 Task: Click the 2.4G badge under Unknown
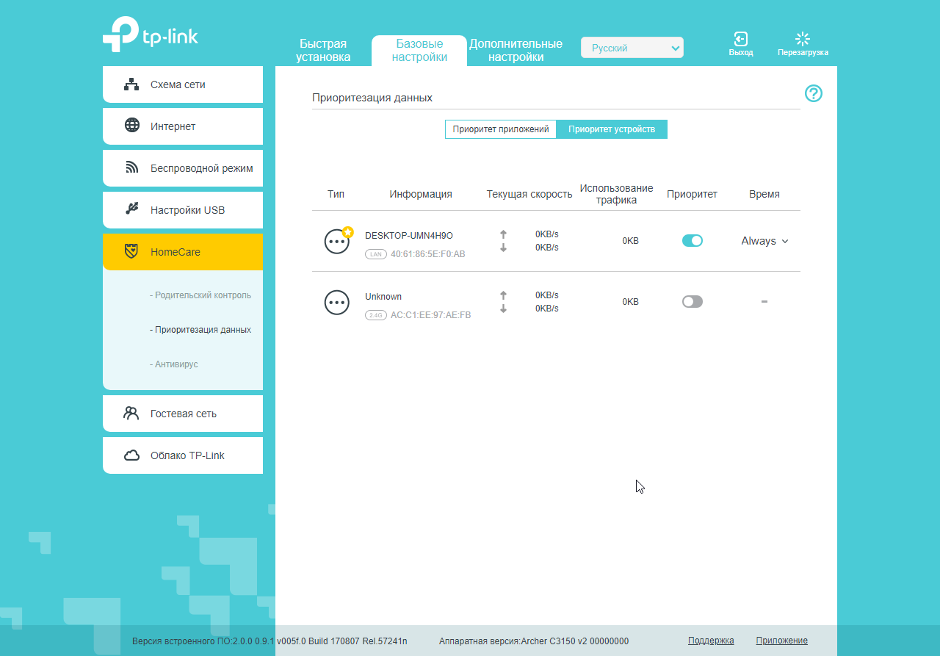376,315
